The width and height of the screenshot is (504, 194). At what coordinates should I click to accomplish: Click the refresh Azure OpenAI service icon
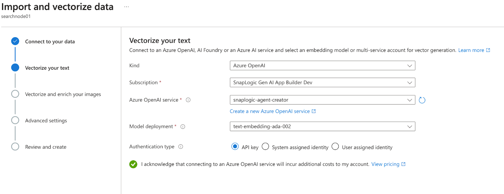coord(422,100)
